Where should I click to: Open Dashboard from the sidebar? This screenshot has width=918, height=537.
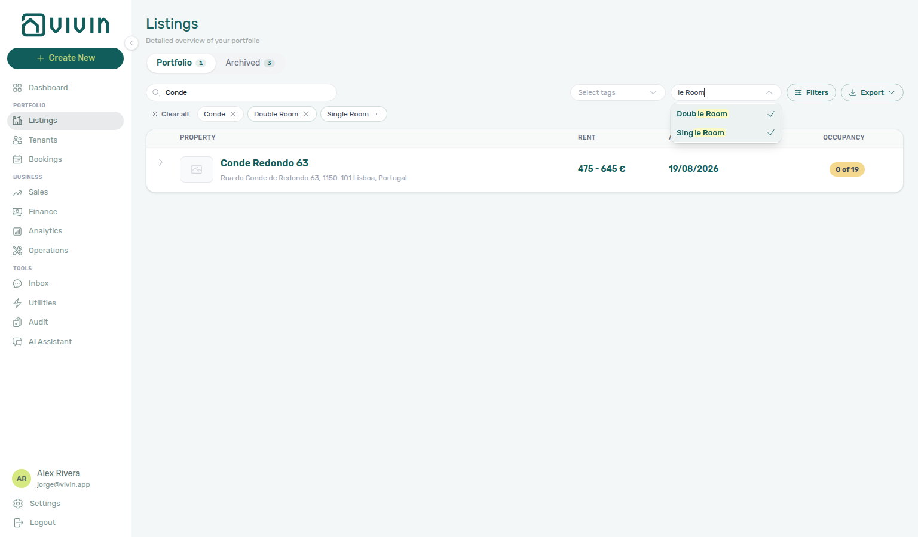(x=65, y=88)
